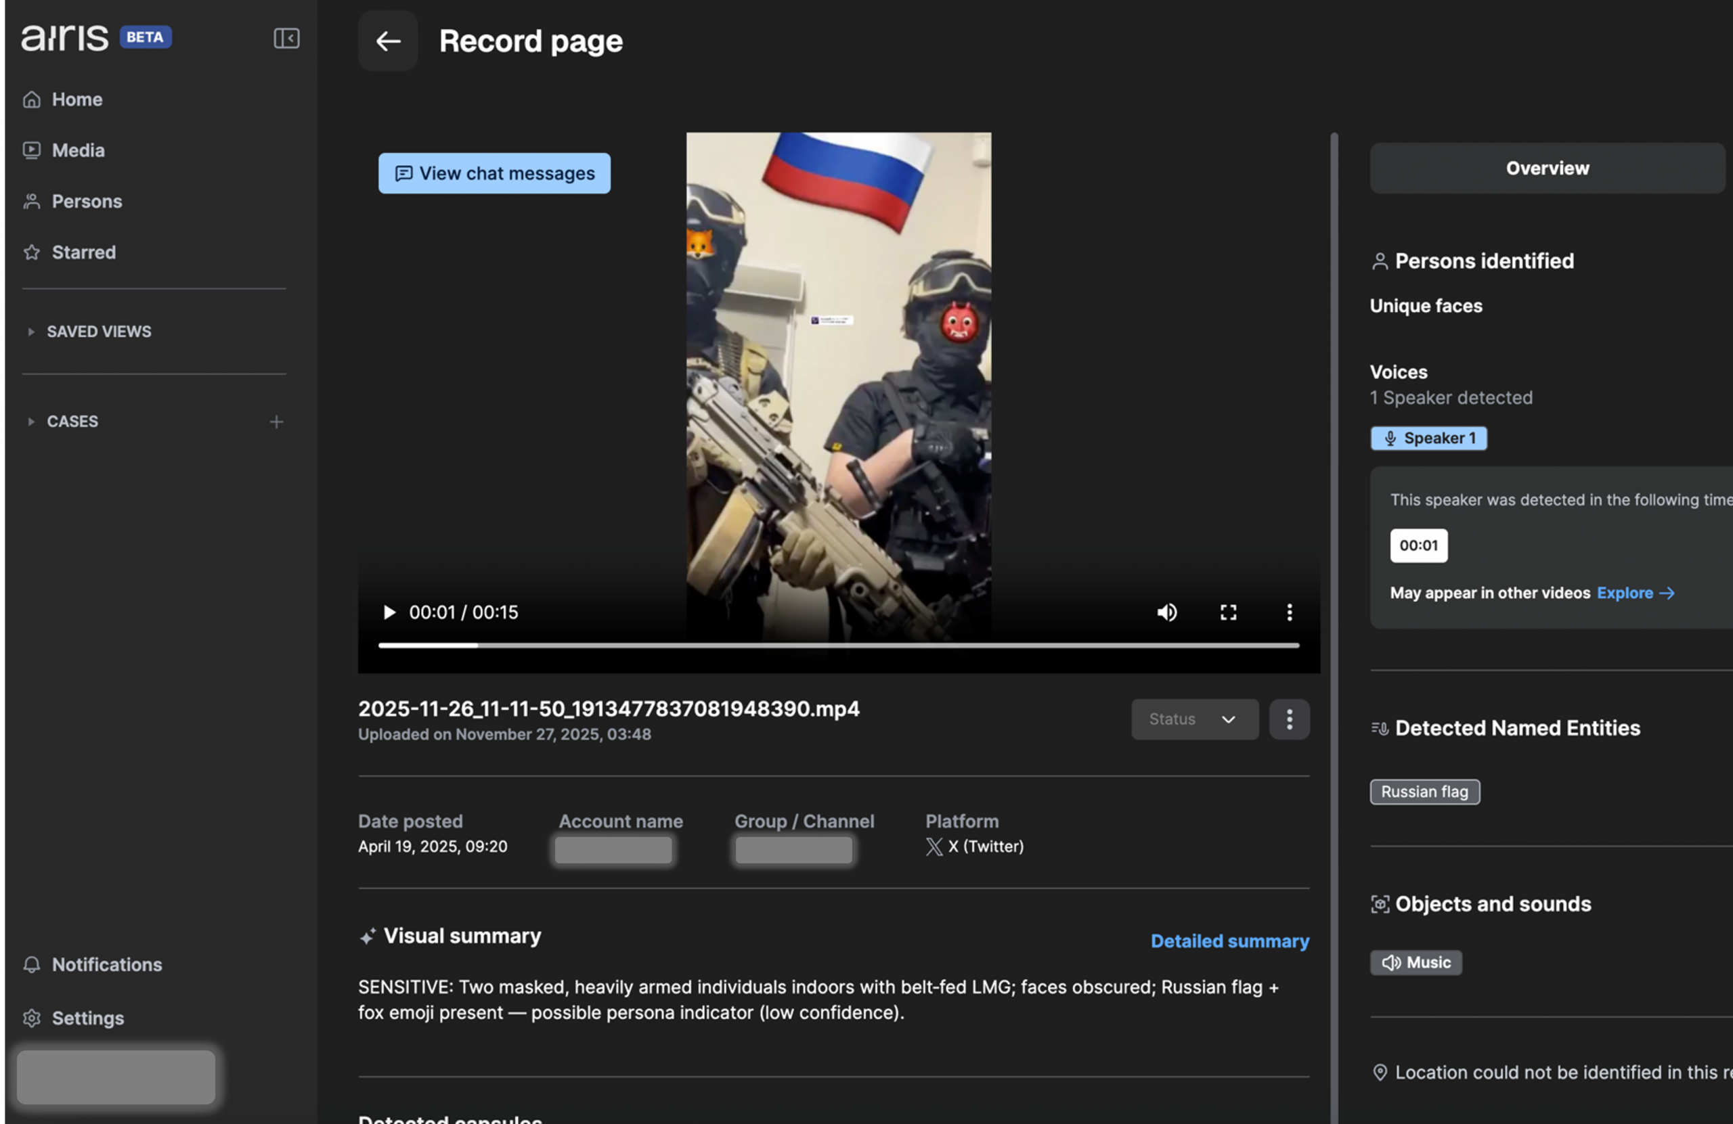Click the Objects and sounds heading
This screenshot has height=1124, width=1733.
[x=1493, y=903]
